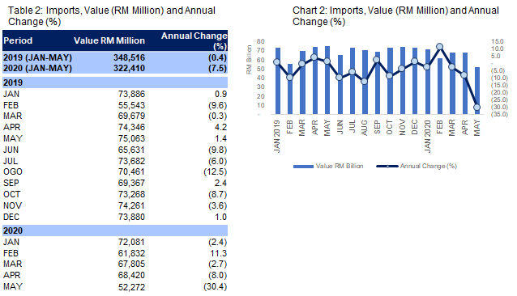Screen dimensions: 517x296
Task: Select the OGO row value 70,461
Action: (131, 171)
